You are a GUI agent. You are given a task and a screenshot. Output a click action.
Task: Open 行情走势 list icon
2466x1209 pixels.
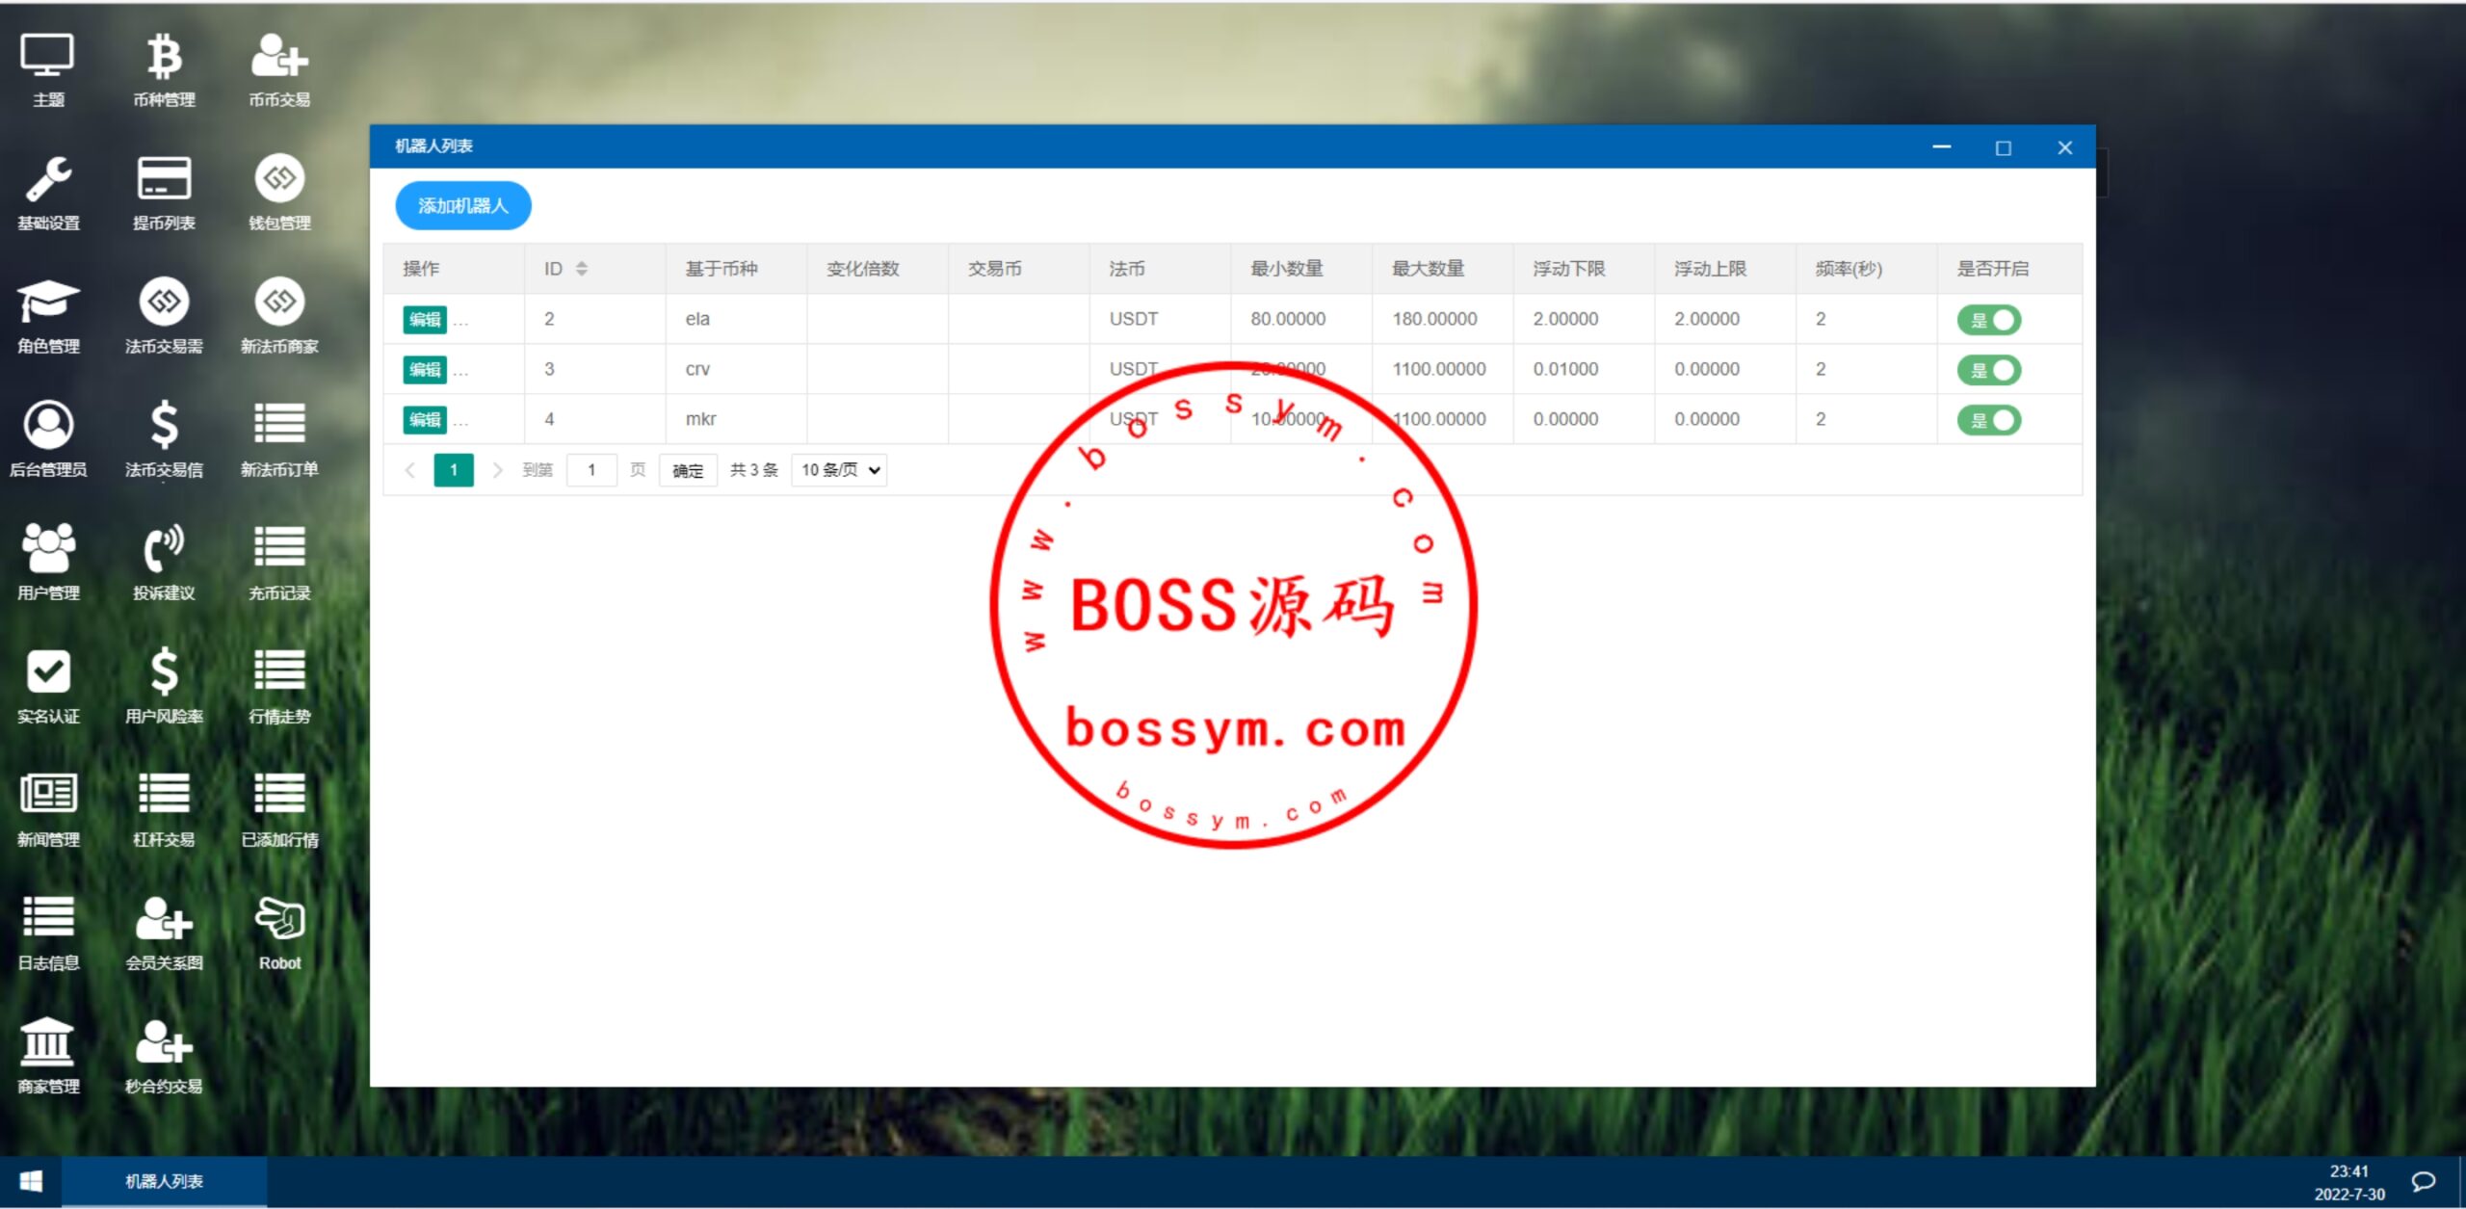click(279, 687)
